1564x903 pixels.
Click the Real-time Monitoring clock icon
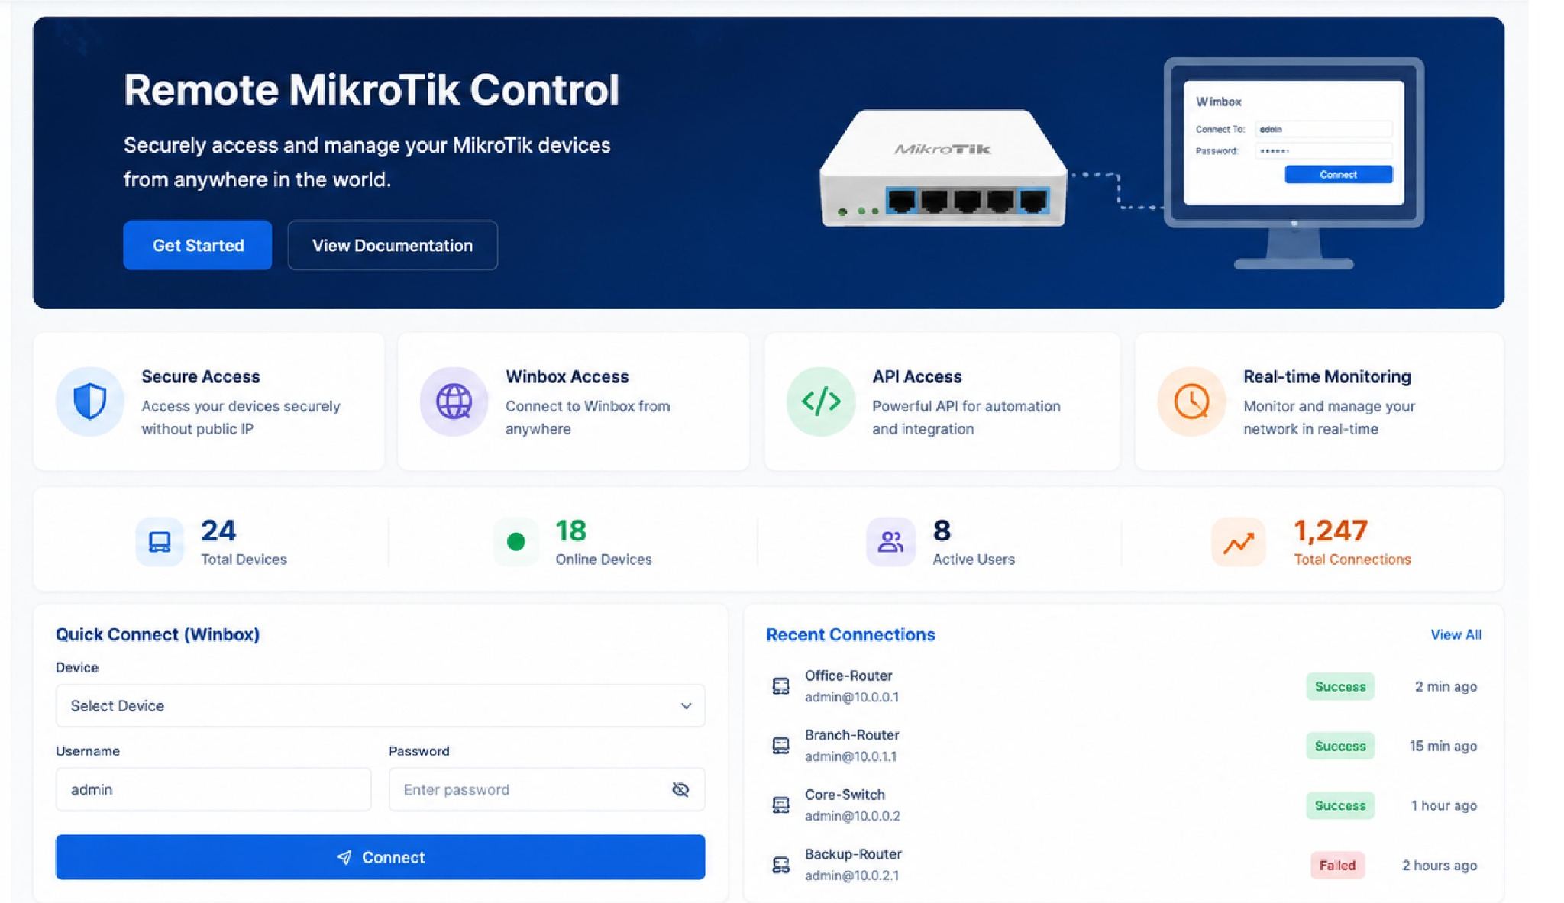pyautogui.click(x=1191, y=402)
